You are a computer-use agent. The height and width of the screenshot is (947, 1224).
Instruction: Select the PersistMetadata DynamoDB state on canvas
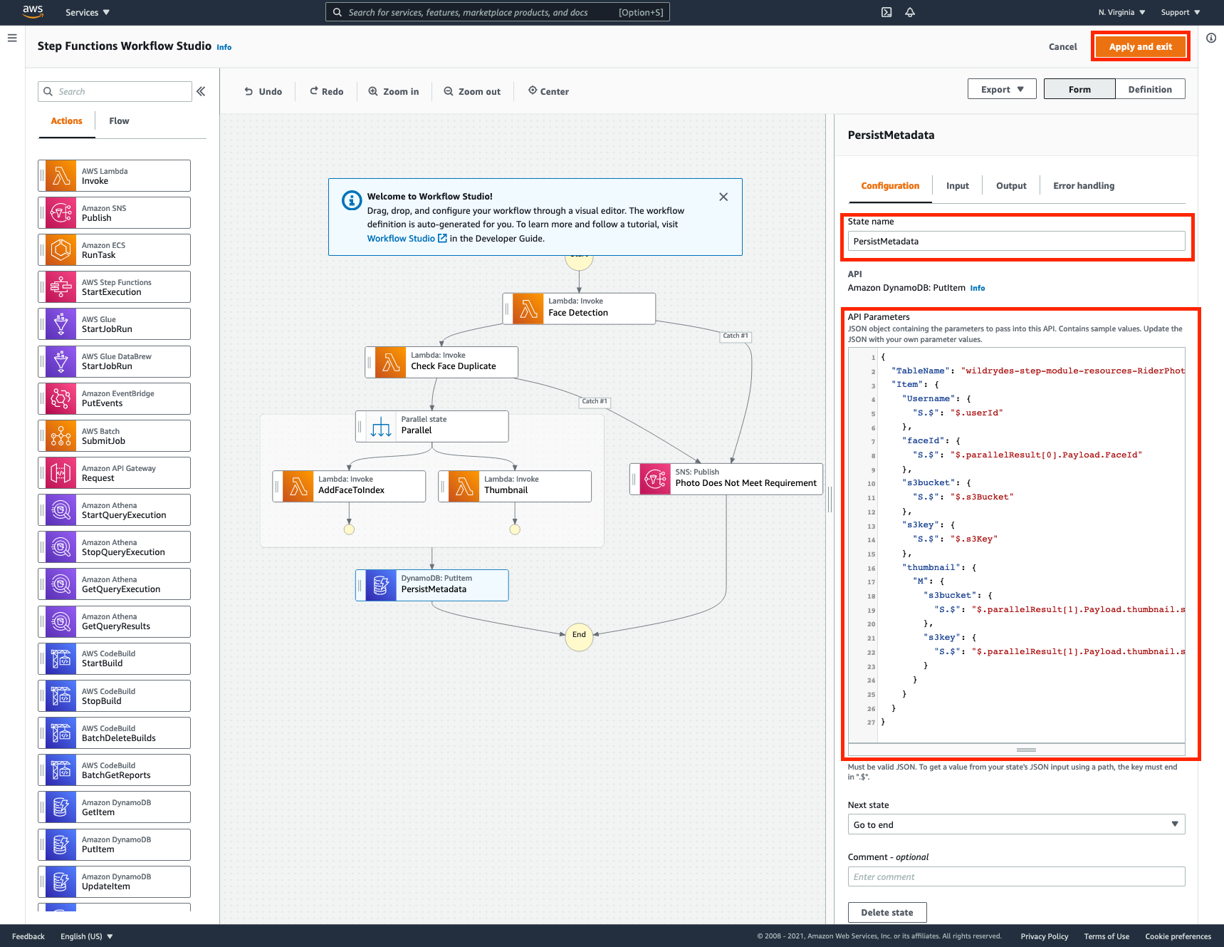pos(432,585)
